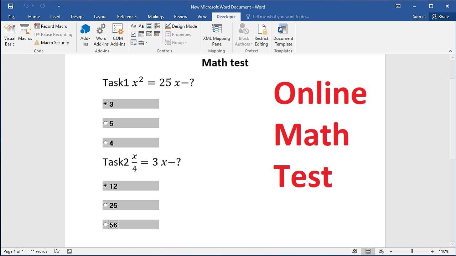456x256 pixels.
Task: Insert Drop-Down List content control
Action: coord(149,34)
